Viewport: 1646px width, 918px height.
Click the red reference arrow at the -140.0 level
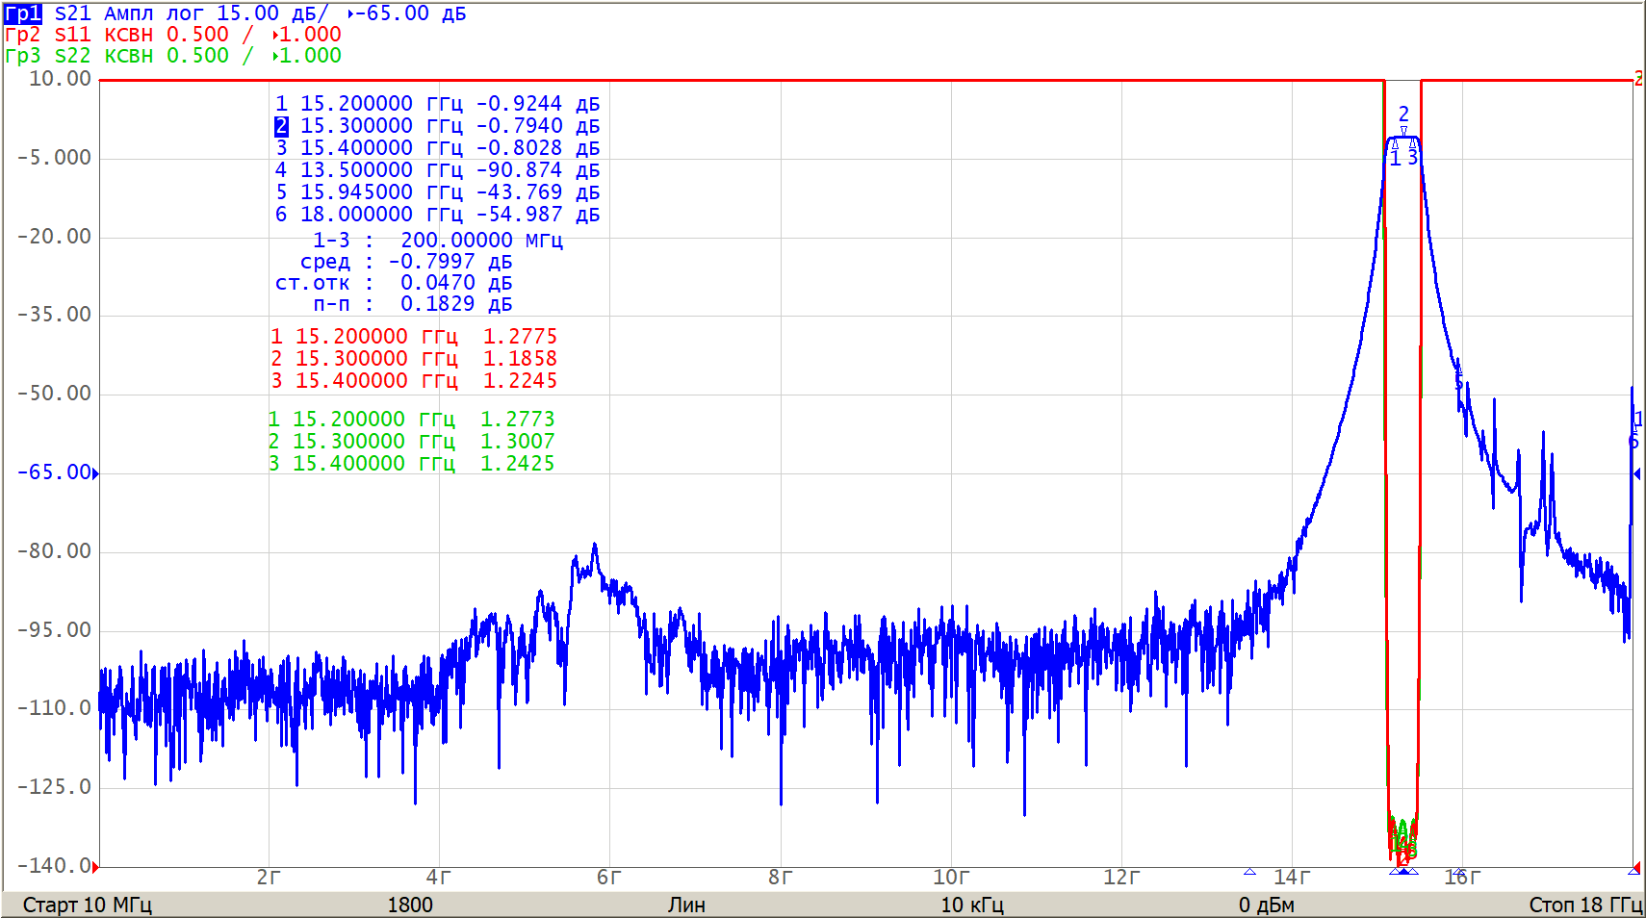pos(95,867)
